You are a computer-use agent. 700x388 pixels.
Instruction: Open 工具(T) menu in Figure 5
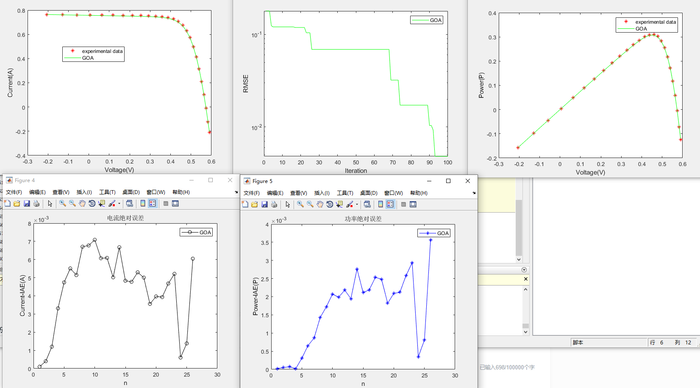[x=345, y=193]
